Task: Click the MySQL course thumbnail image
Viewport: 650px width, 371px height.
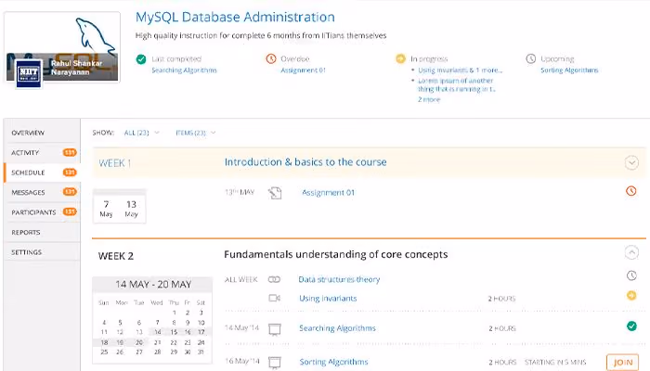Action: click(62, 46)
